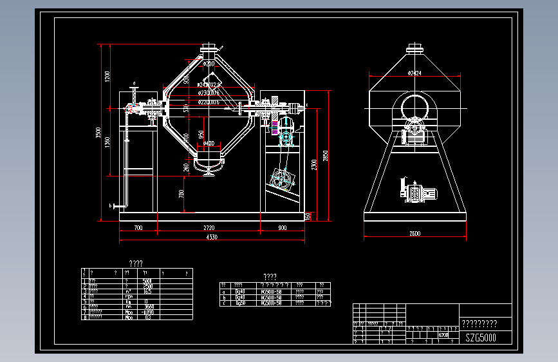Click the ø2200X16 shell dimension
558x362 pixels.
(209, 102)
